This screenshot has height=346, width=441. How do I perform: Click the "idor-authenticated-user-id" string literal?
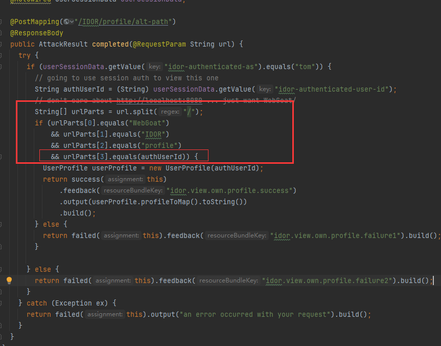(332, 90)
